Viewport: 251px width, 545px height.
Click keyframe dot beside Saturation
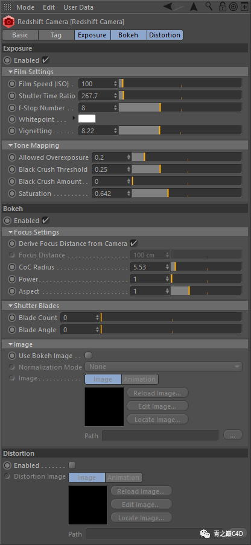tap(13, 194)
